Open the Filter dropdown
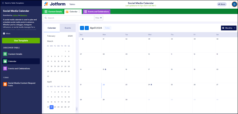 click(99, 18)
